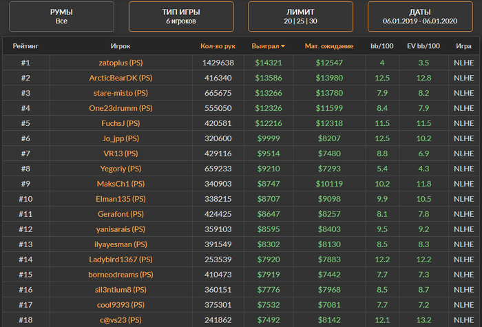Open the ДАТЫ date range picker
Image resolution: width=482 pixels, height=327 pixels.
(419, 16)
